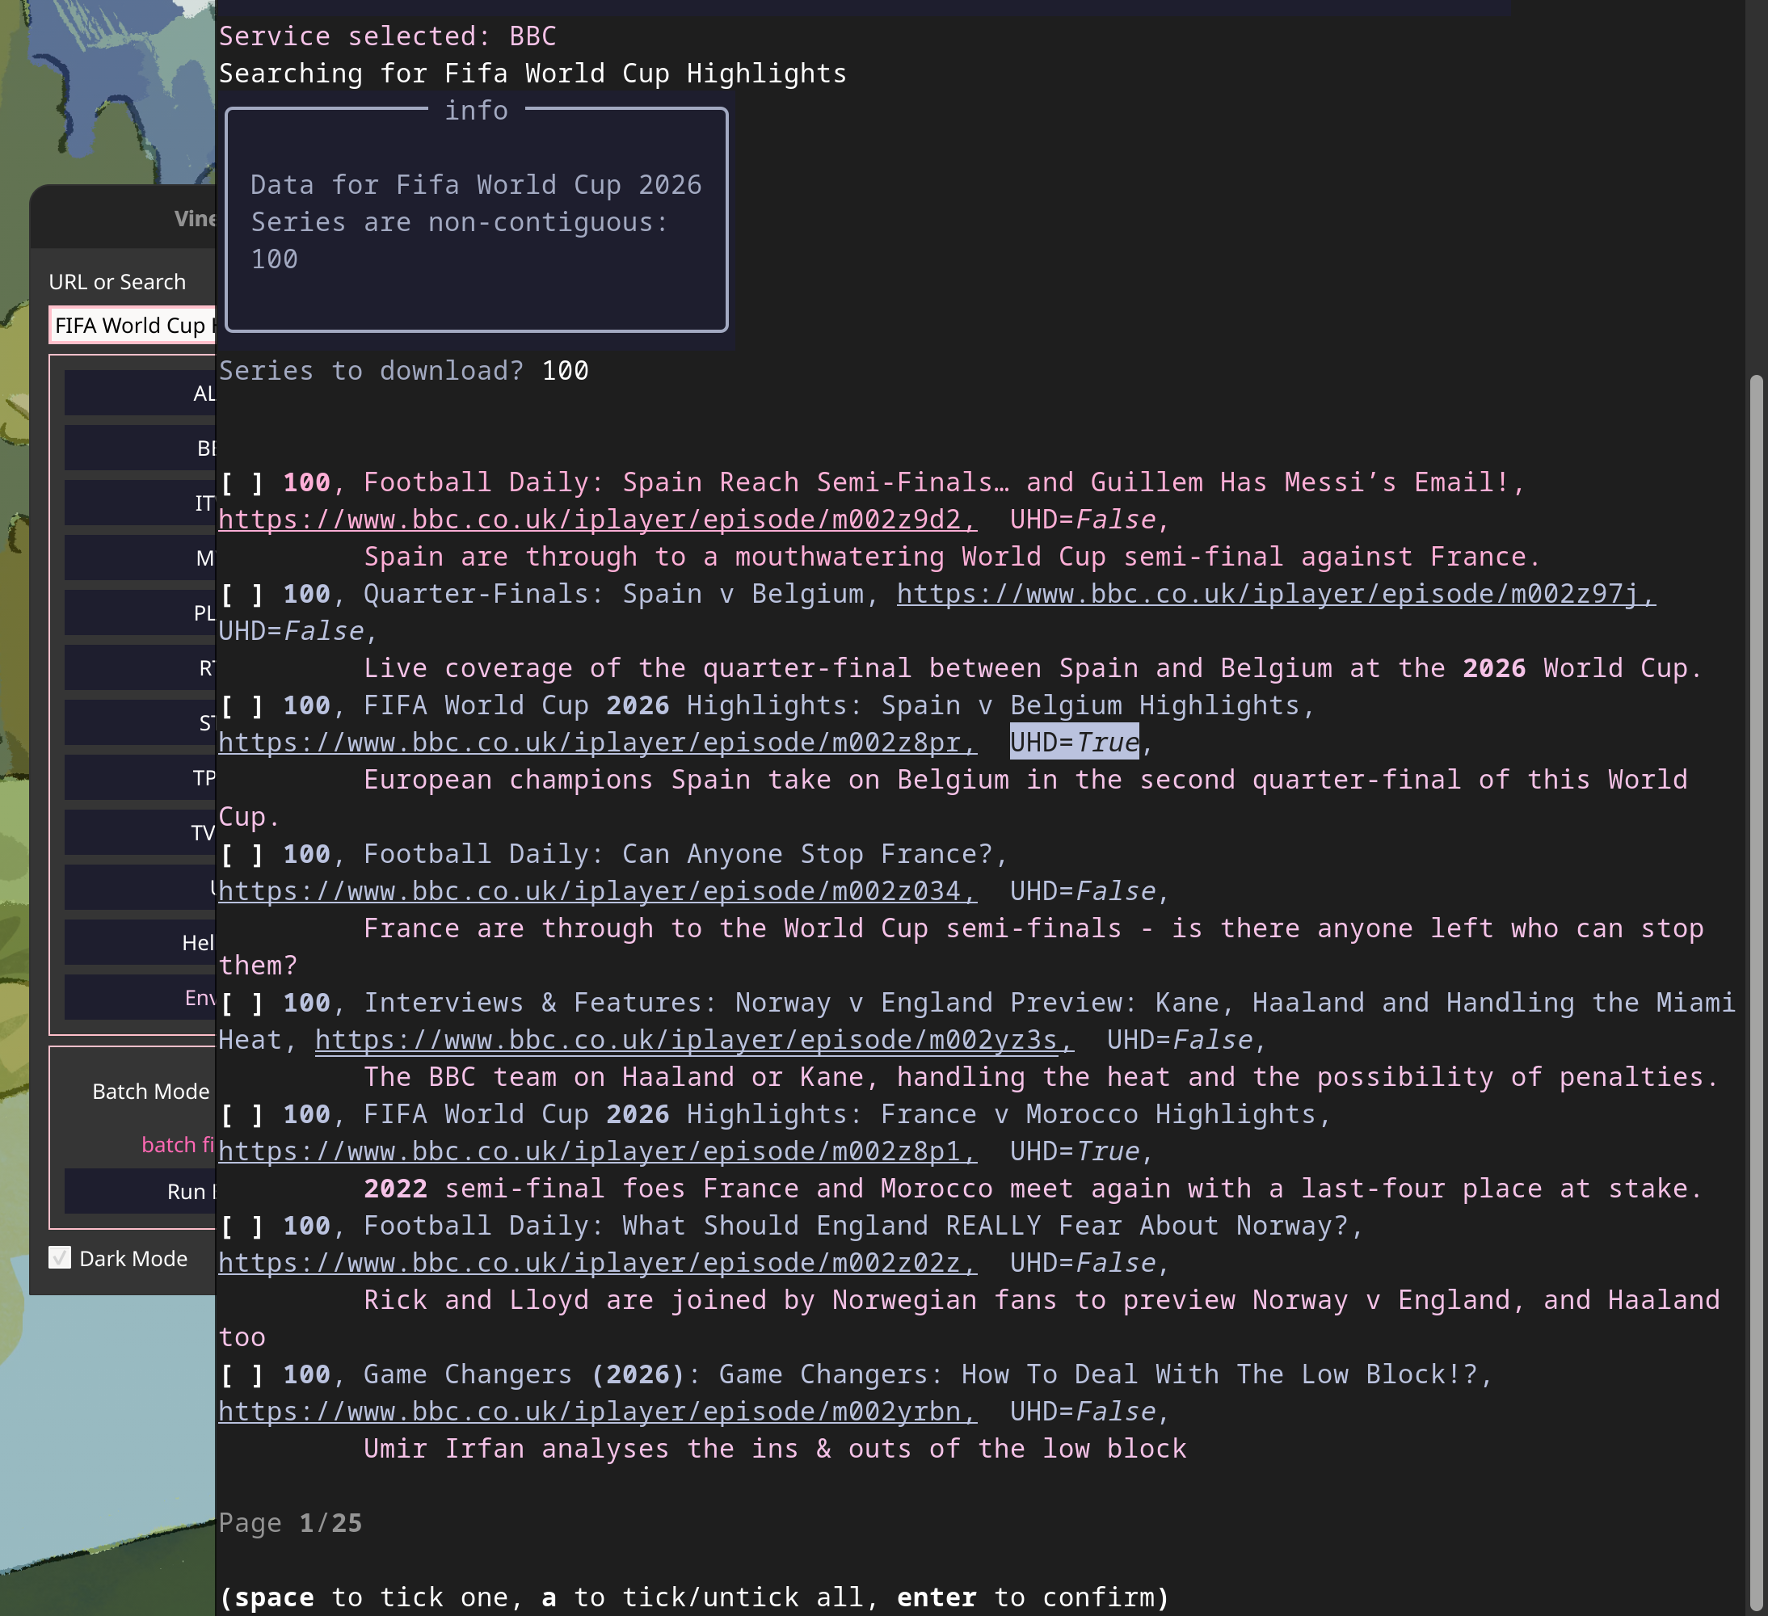Viewport: 1768px width, 1616px height.
Task: Tick checkbox for Spain v Belgium Highlights
Action: tap(241, 705)
